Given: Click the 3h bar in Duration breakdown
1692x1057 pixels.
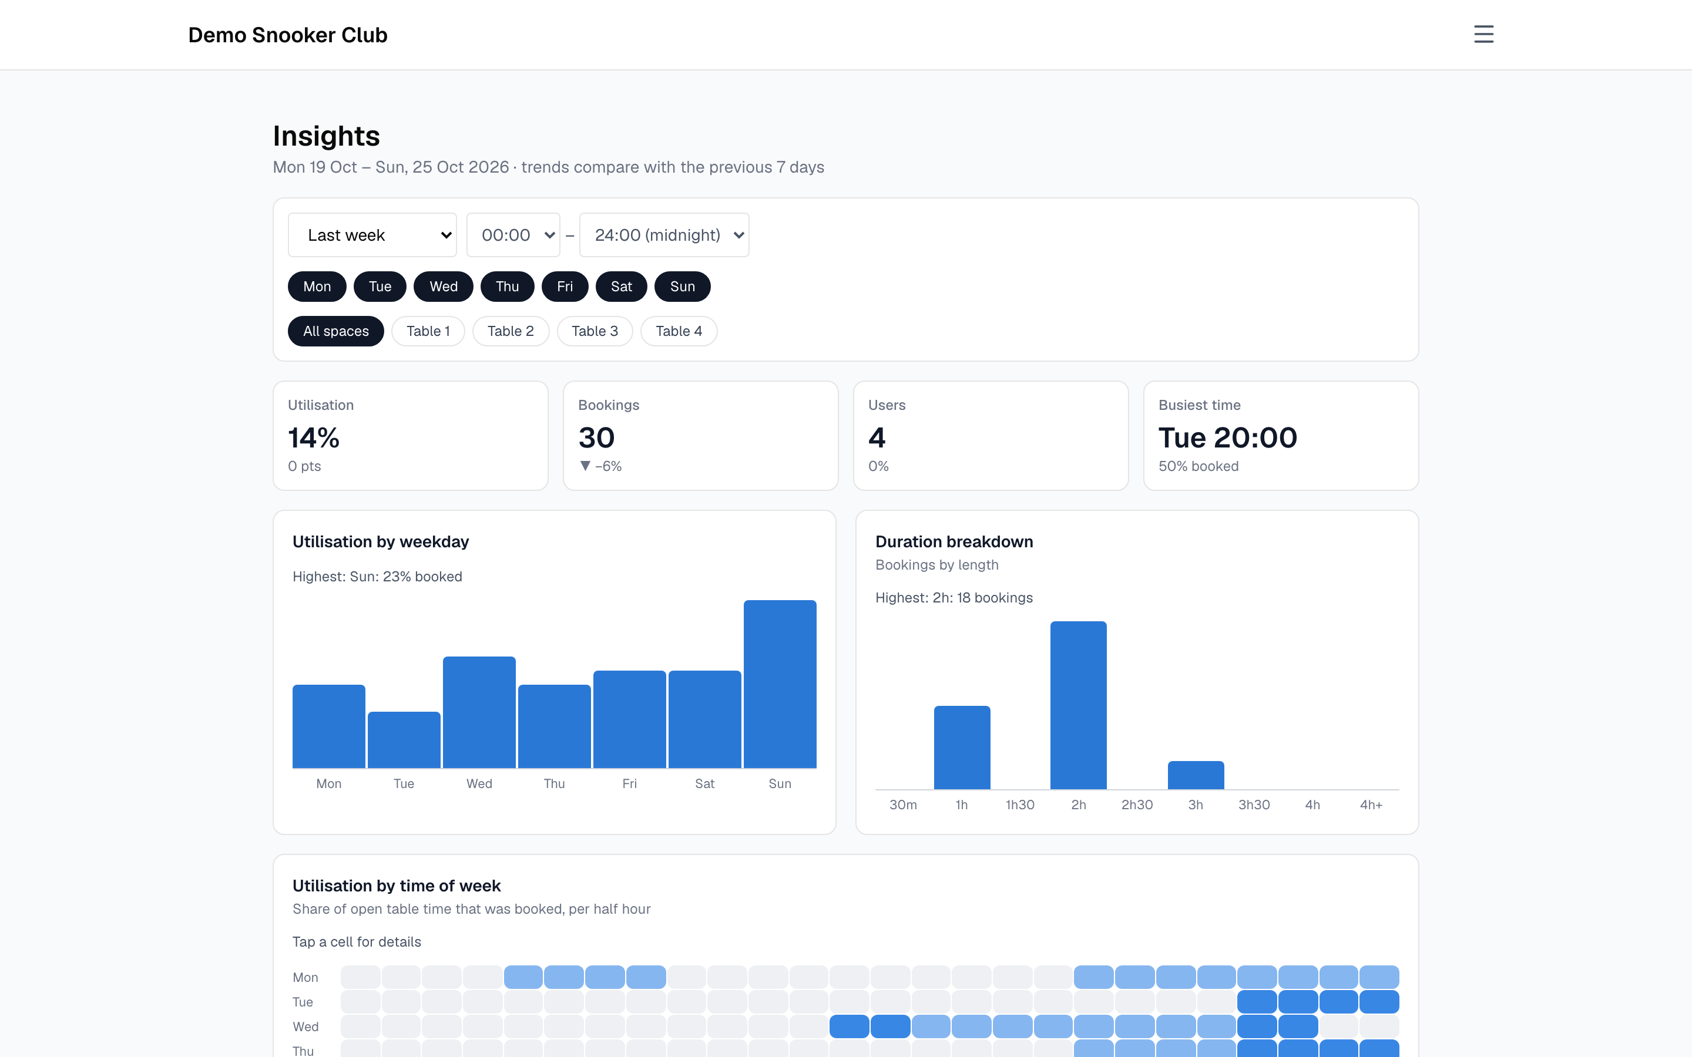Looking at the screenshot, I should (x=1196, y=775).
